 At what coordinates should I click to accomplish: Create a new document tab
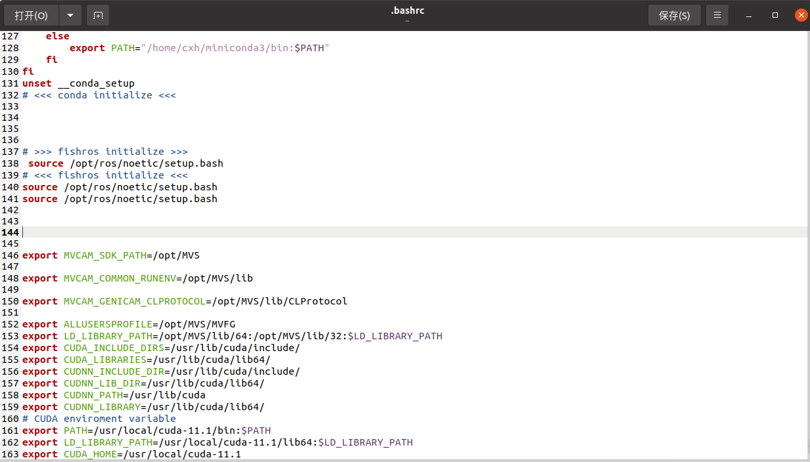[98, 15]
